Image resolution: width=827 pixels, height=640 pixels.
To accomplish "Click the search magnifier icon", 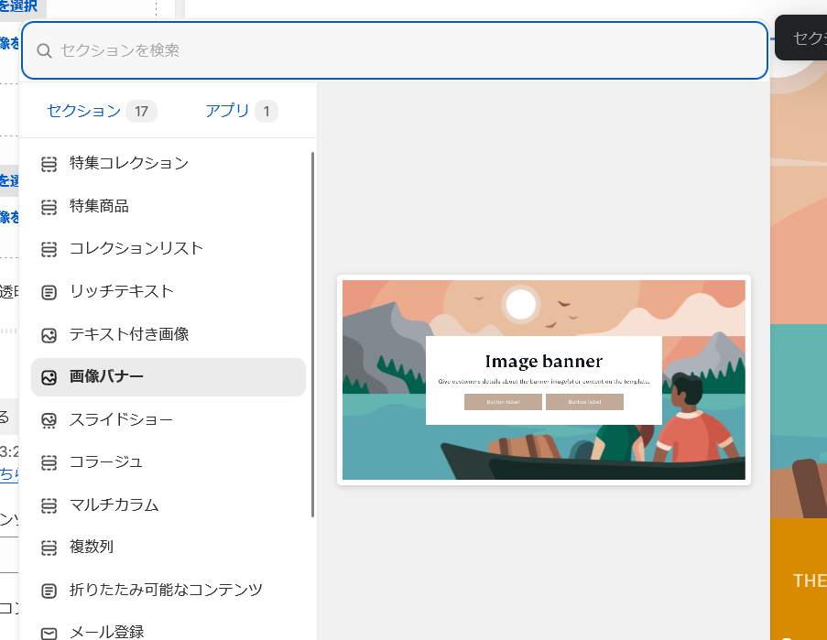I will pyautogui.click(x=44, y=51).
